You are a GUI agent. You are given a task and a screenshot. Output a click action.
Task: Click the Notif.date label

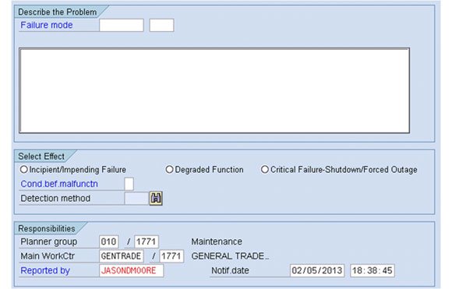click(230, 270)
